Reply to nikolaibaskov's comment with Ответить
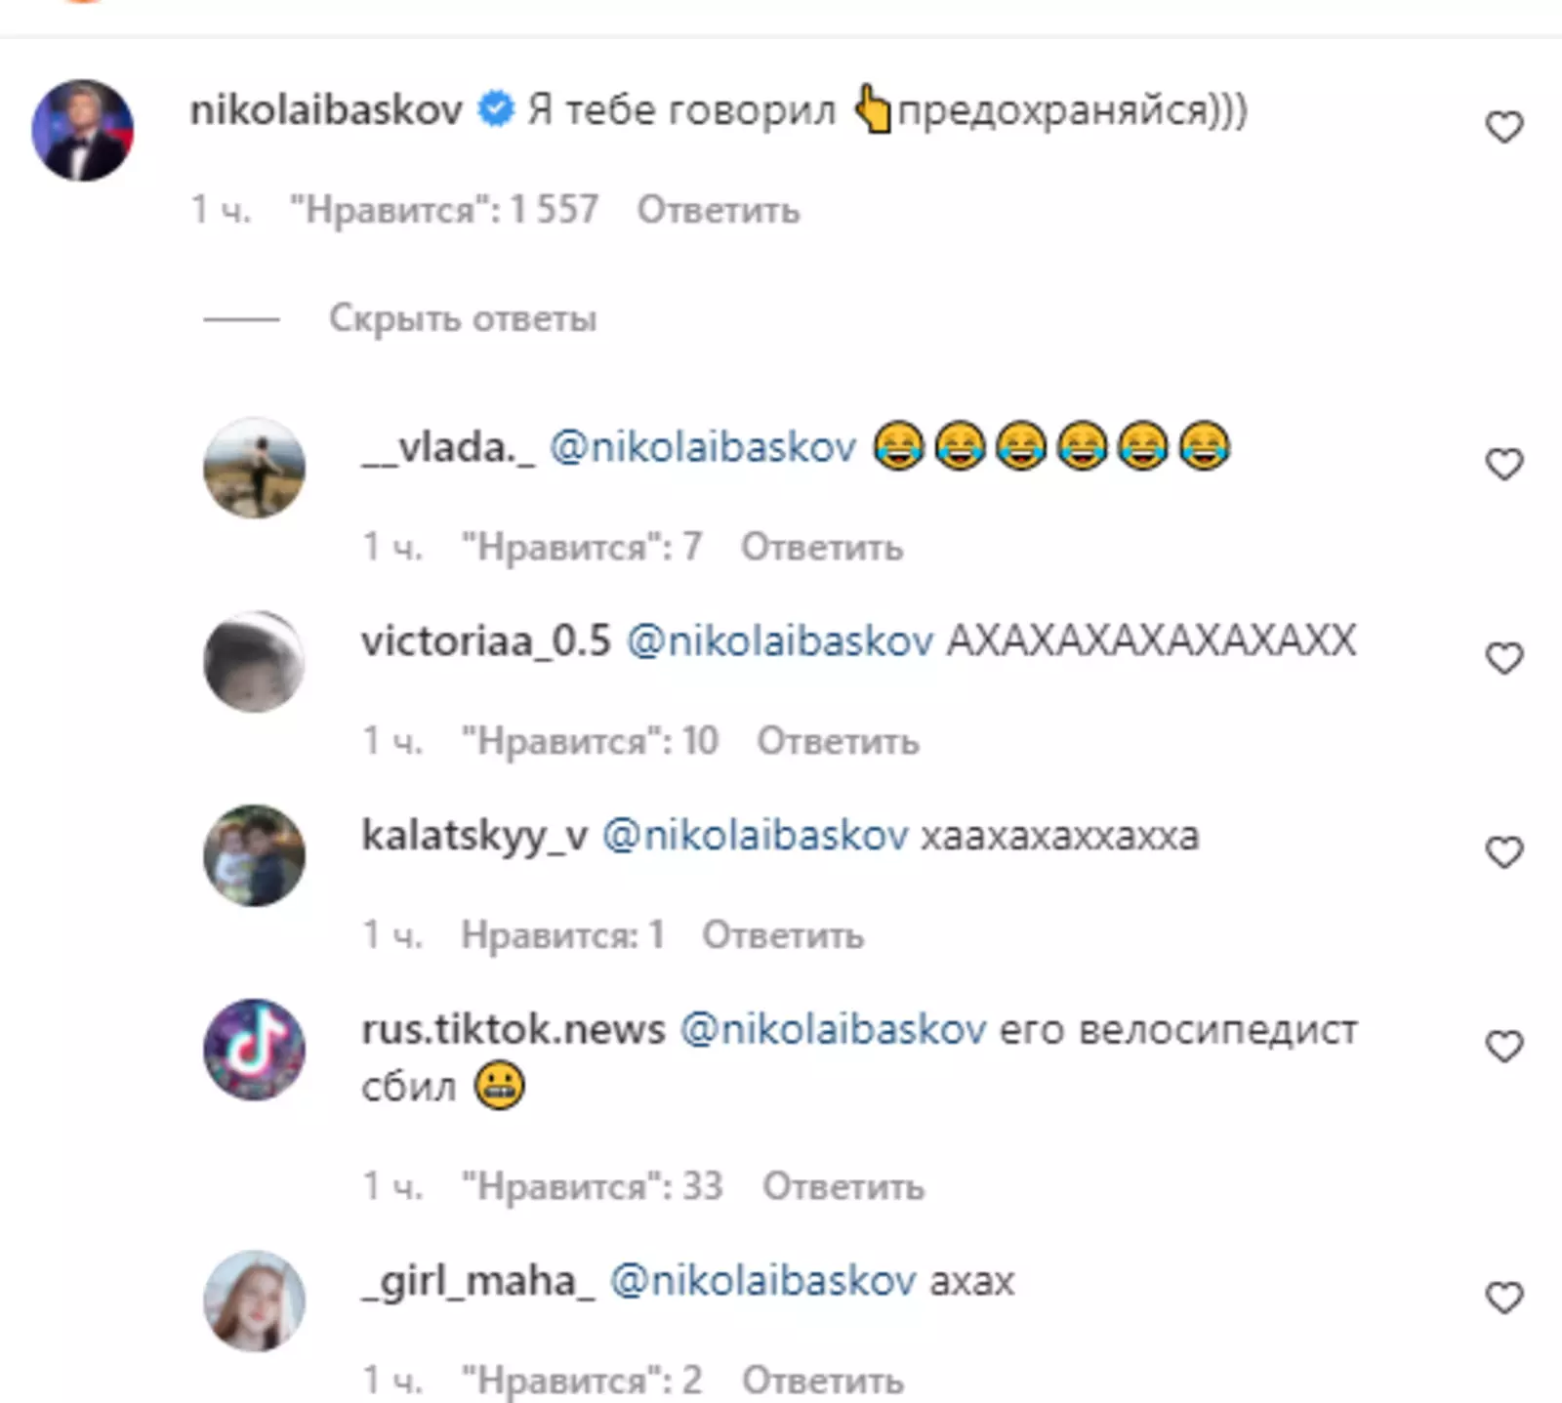The image size is (1562, 1403). (x=719, y=210)
